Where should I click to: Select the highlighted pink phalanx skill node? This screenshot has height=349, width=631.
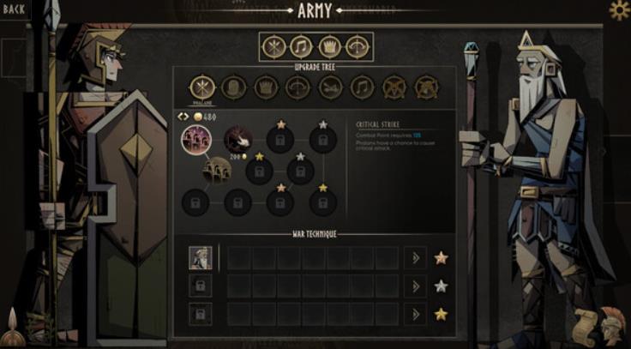(x=196, y=140)
